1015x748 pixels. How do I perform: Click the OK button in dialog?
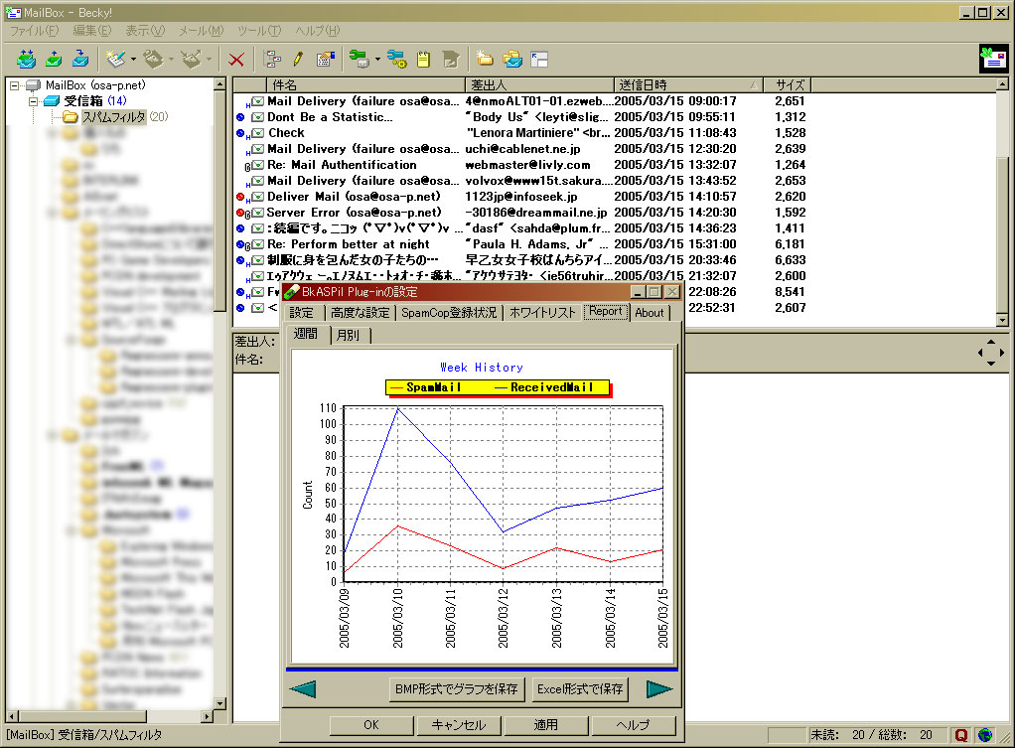coord(370,725)
